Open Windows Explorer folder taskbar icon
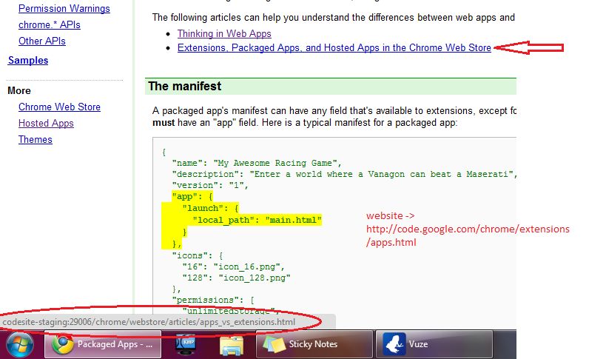This screenshot has height=359, width=606. [231, 345]
